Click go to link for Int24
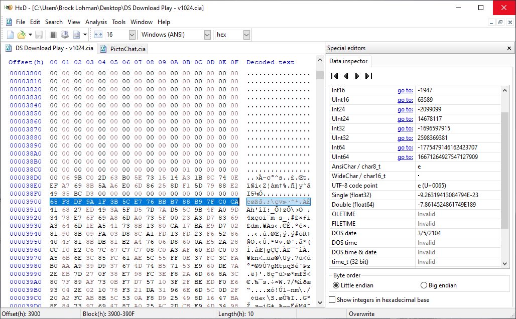Screen dimensions: 516x319 point(405,109)
